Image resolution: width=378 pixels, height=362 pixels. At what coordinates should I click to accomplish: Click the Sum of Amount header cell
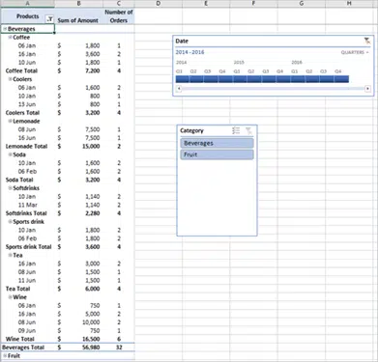[x=78, y=20]
